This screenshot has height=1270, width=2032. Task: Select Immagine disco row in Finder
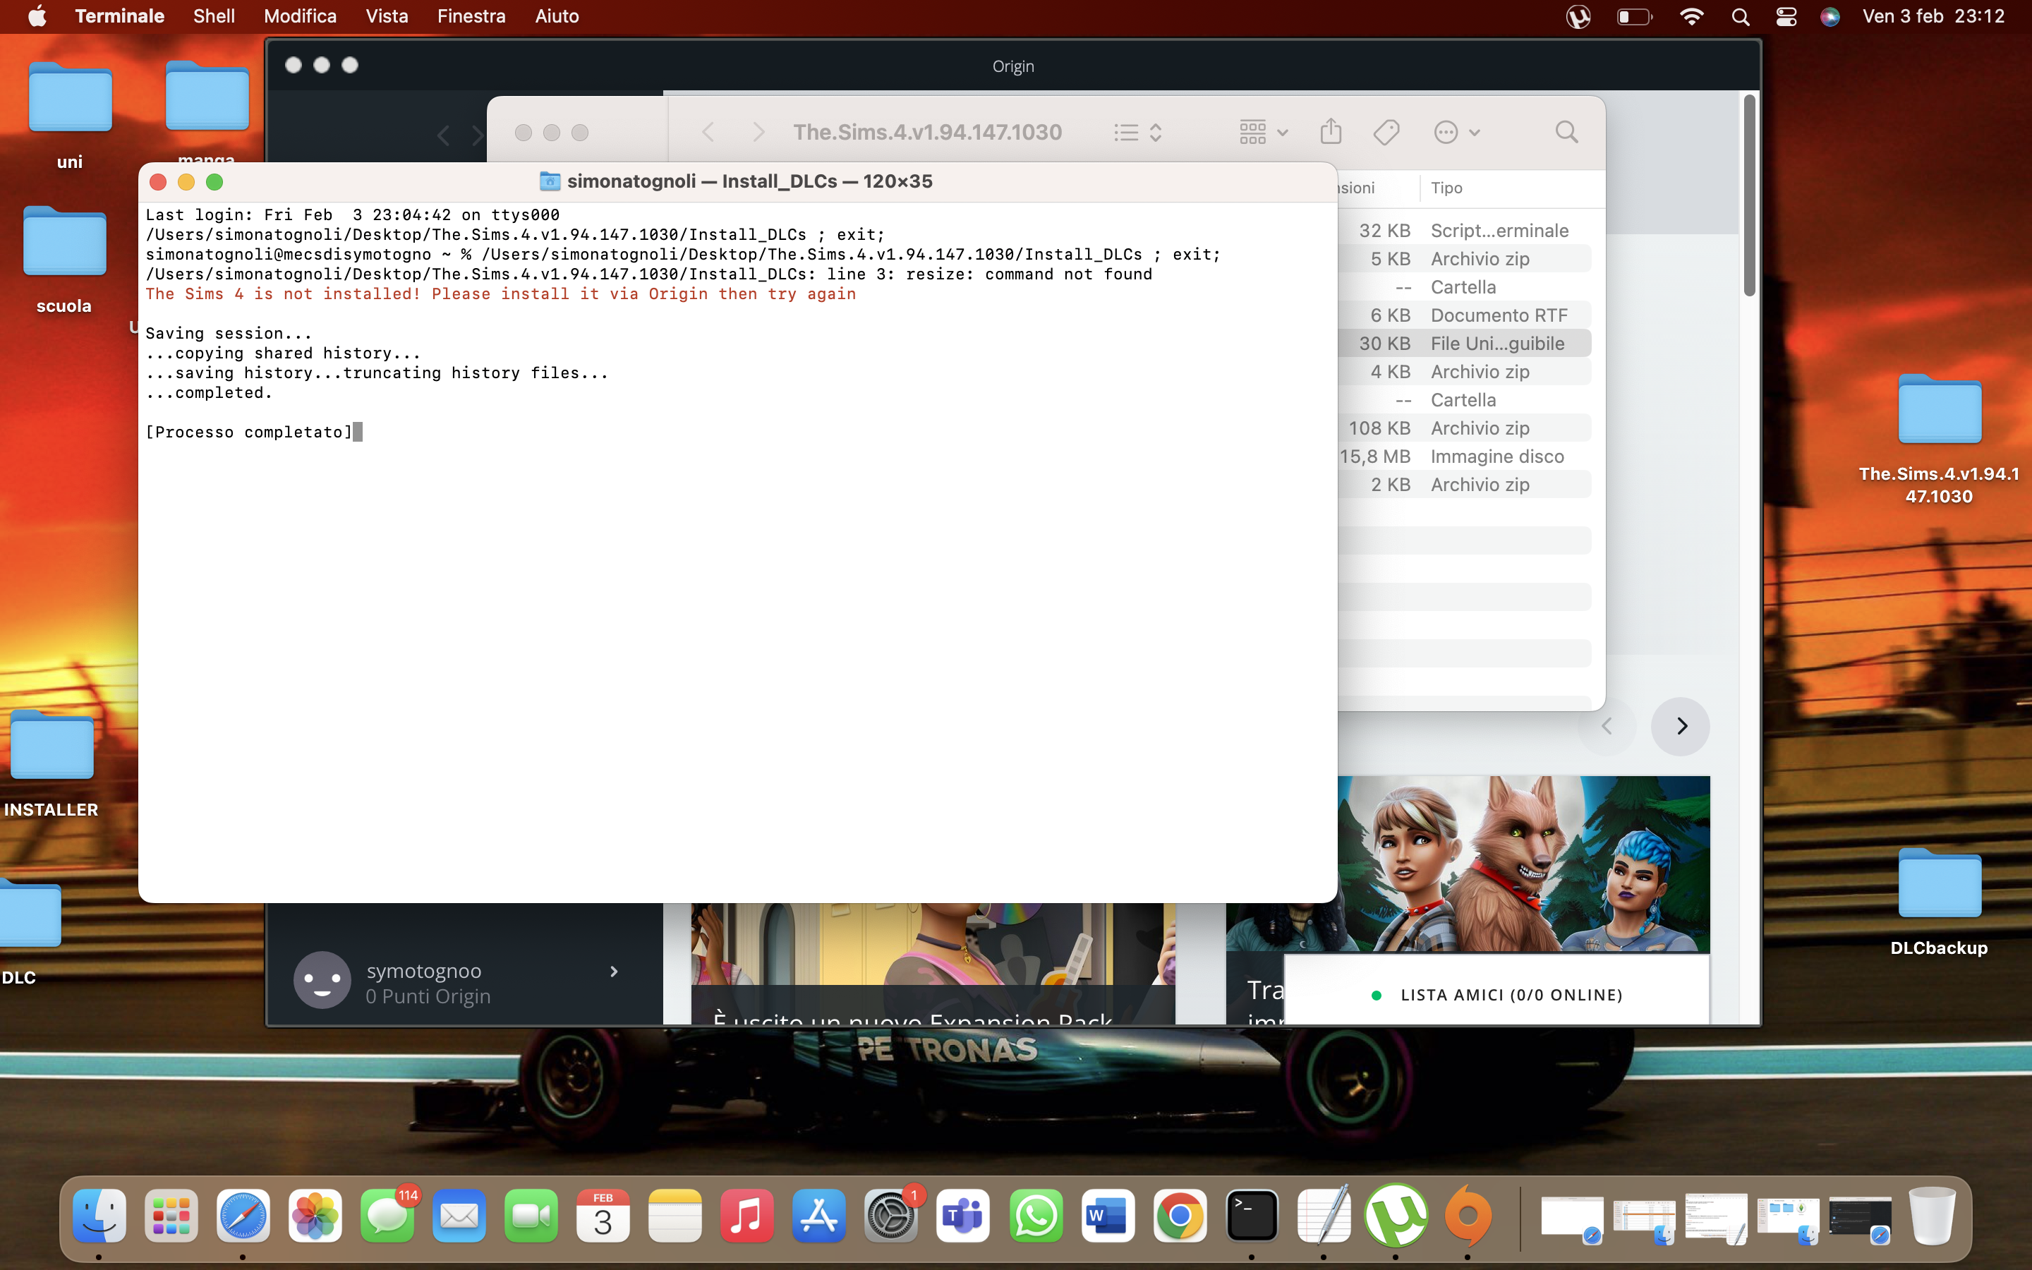1465,456
